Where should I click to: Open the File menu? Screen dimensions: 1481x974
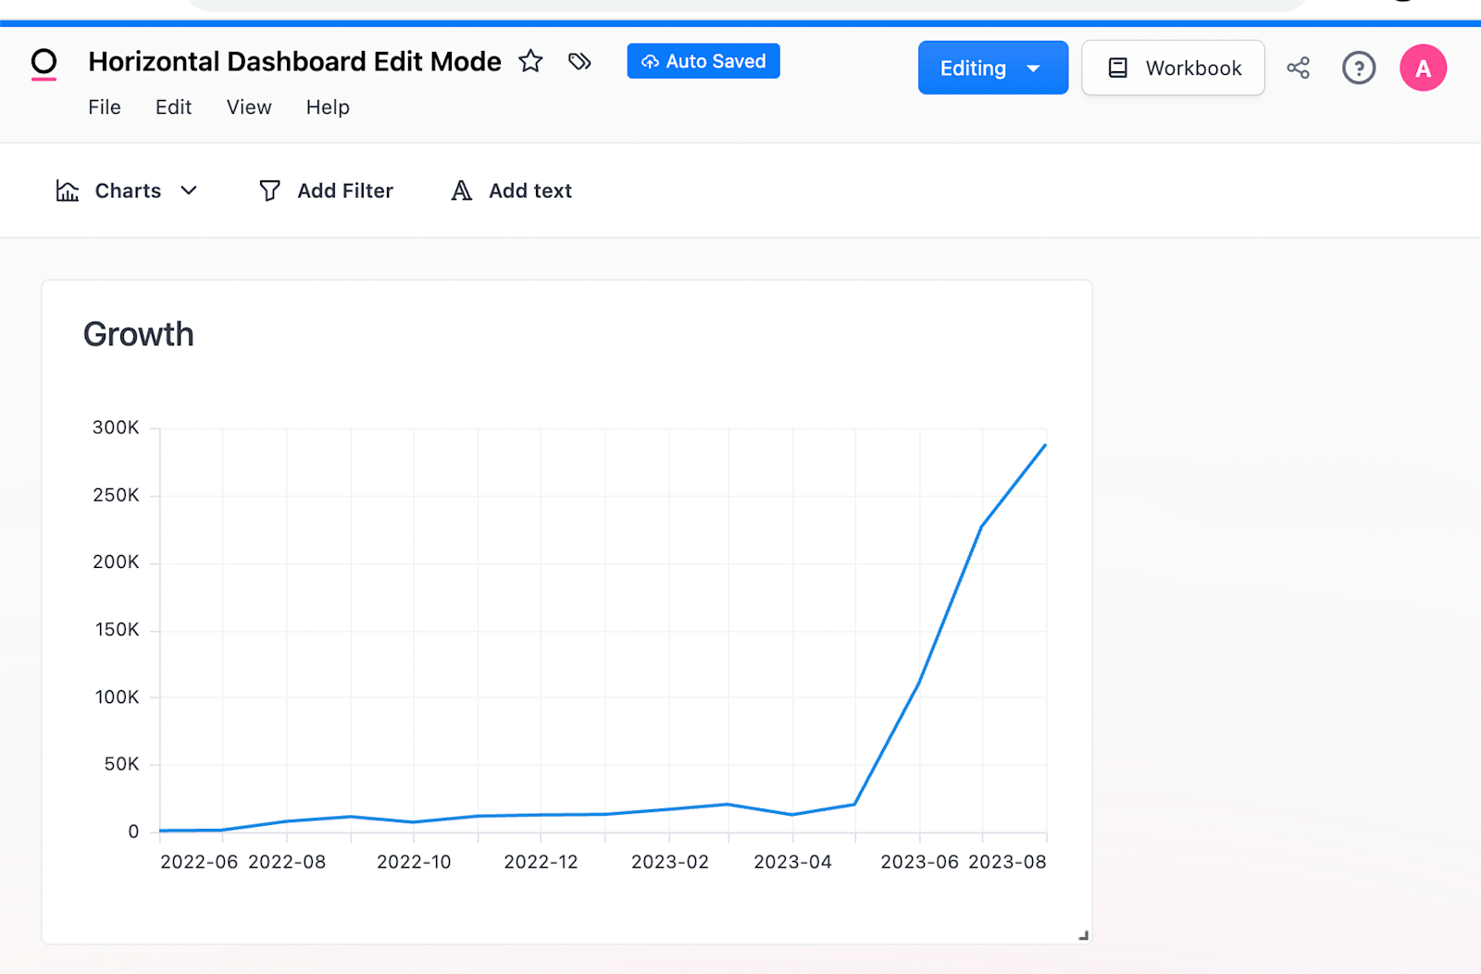pyautogui.click(x=104, y=107)
